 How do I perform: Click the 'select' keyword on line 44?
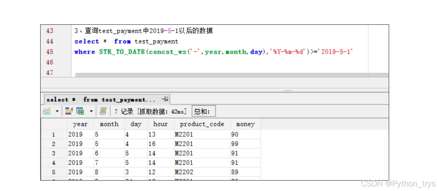(87, 41)
